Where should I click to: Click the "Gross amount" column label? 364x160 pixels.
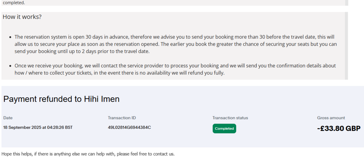[331, 118]
